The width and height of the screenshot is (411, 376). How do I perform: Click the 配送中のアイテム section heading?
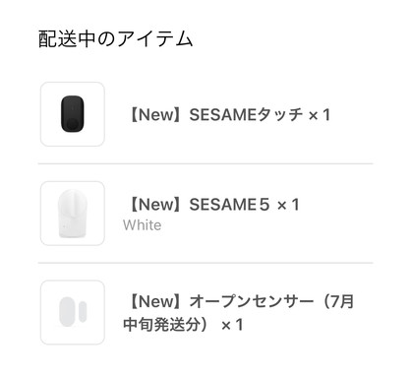tap(115, 38)
